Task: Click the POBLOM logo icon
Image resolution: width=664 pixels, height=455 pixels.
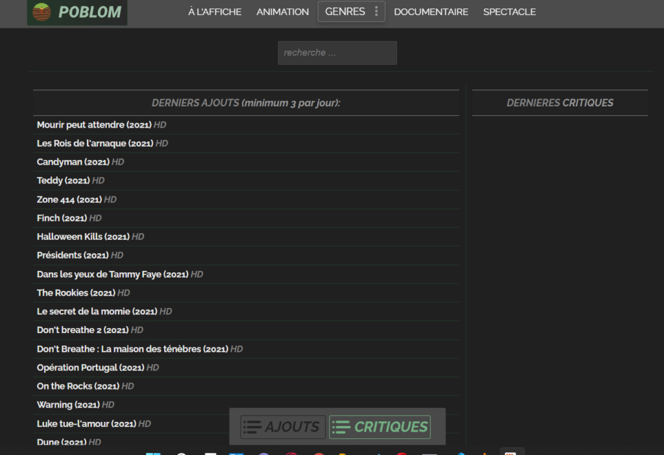Action: point(41,12)
